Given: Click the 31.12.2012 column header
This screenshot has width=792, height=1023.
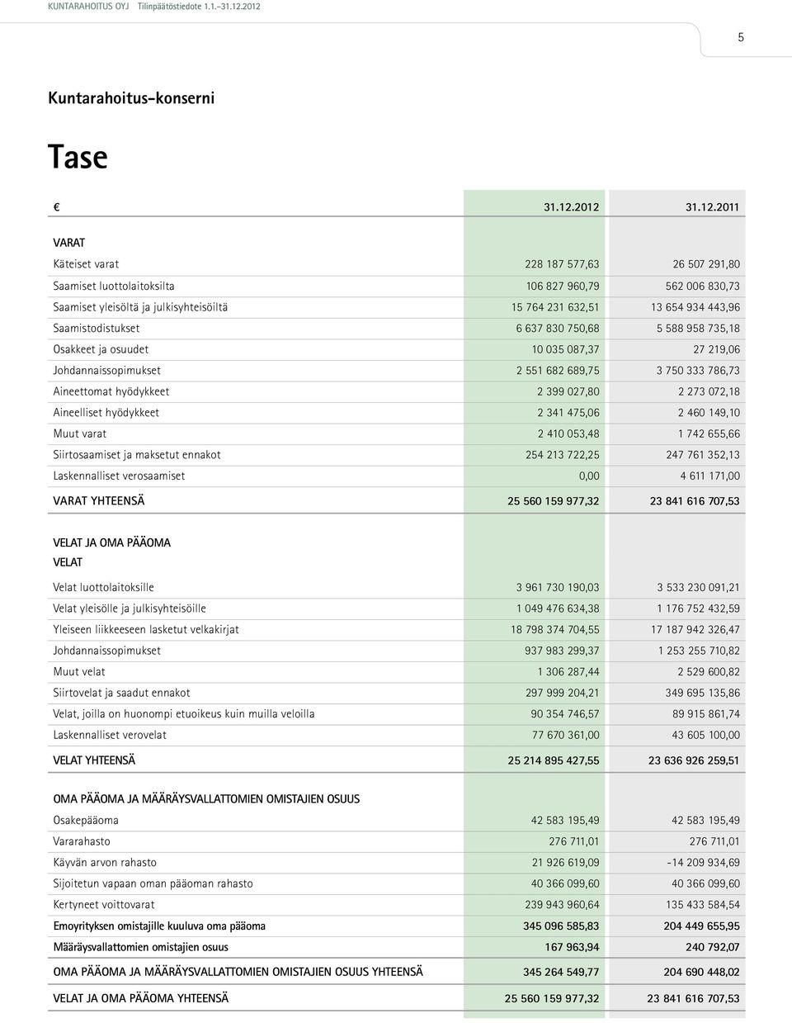Looking at the screenshot, I should pos(571,206).
